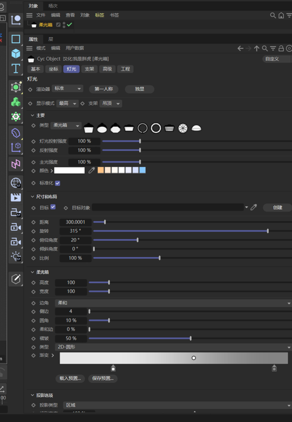Viewport: 292px width, 422px height.
Task: Open the clapperboard render icon
Action: tap(15, 197)
